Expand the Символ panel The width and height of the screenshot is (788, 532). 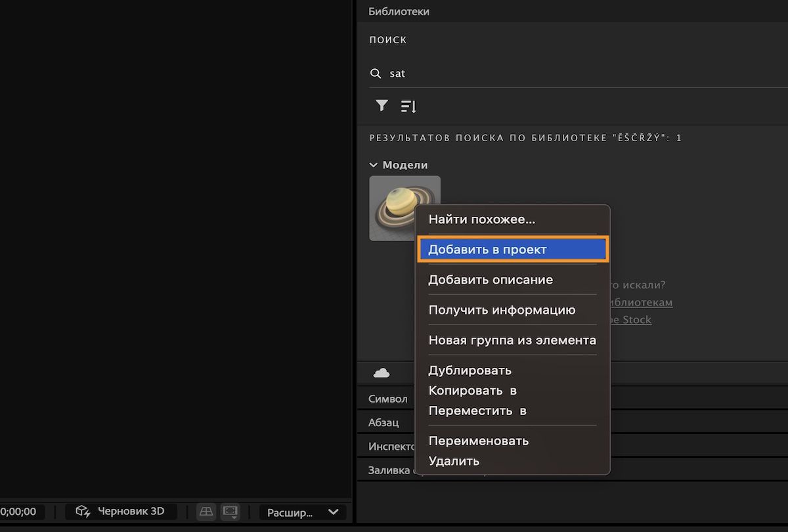pyautogui.click(x=387, y=399)
